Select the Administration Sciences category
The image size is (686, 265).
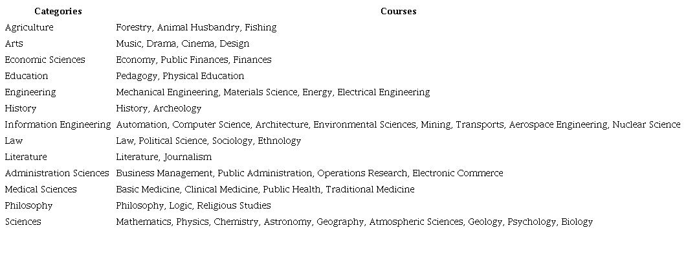click(x=57, y=174)
